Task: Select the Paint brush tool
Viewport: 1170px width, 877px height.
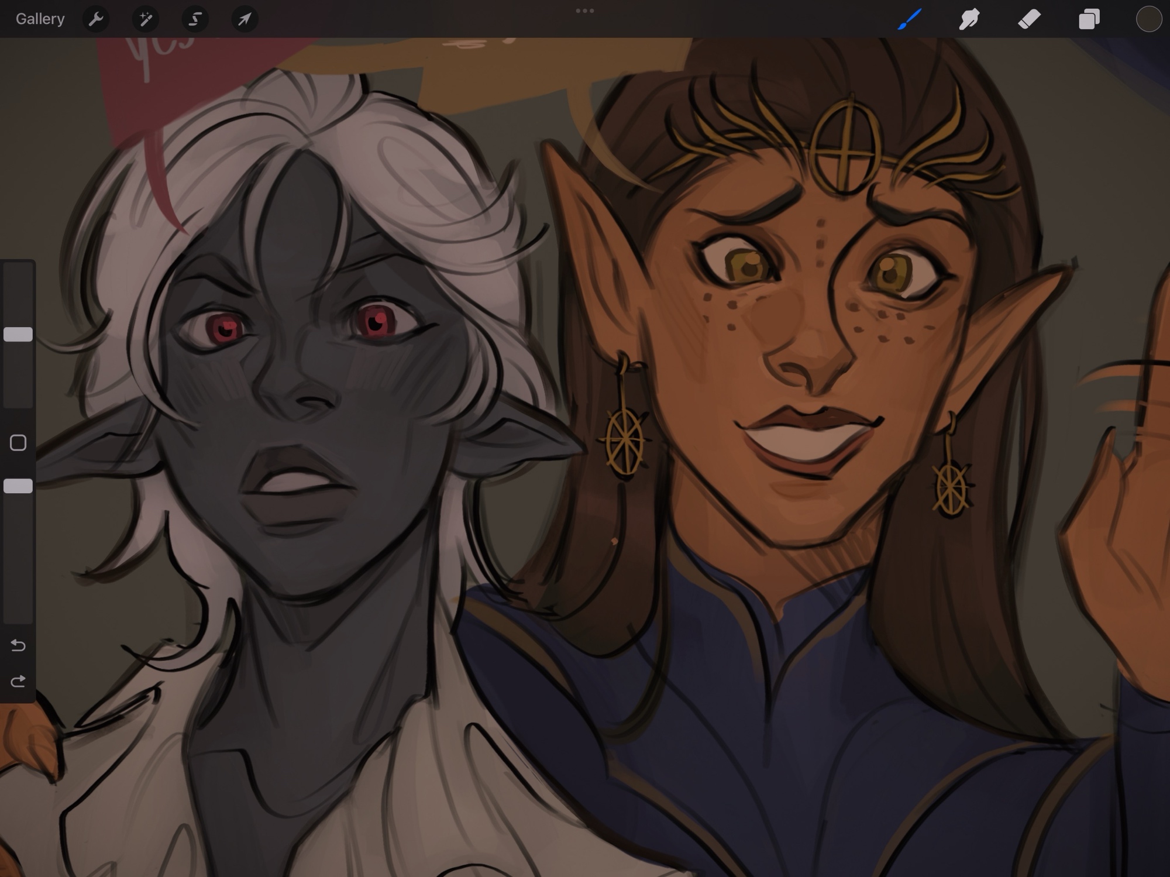Action: [910, 19]
